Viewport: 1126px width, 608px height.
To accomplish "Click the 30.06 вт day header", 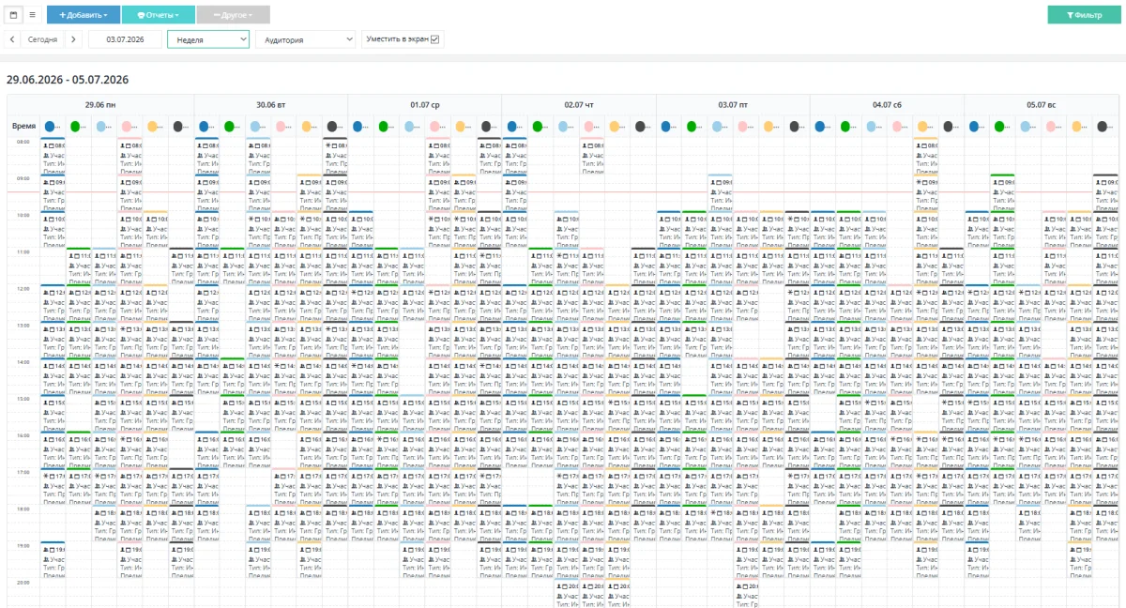I will tap(270, 105).
